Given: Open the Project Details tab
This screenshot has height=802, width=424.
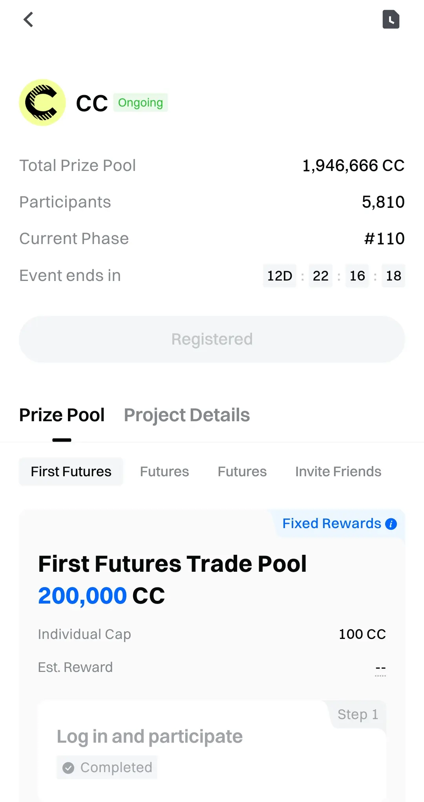Looking at the screenshot, I should 187,415.
